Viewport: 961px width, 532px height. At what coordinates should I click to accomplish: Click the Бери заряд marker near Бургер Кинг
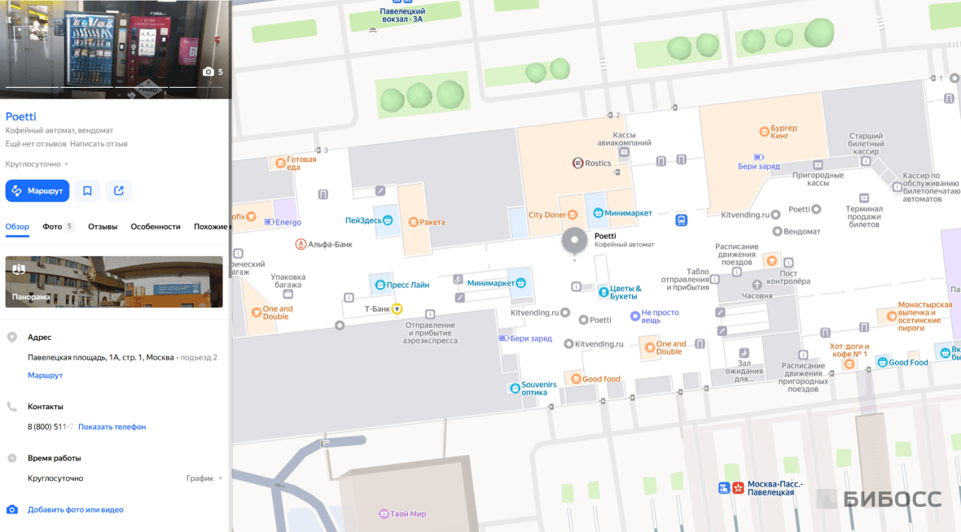(759, 157)
